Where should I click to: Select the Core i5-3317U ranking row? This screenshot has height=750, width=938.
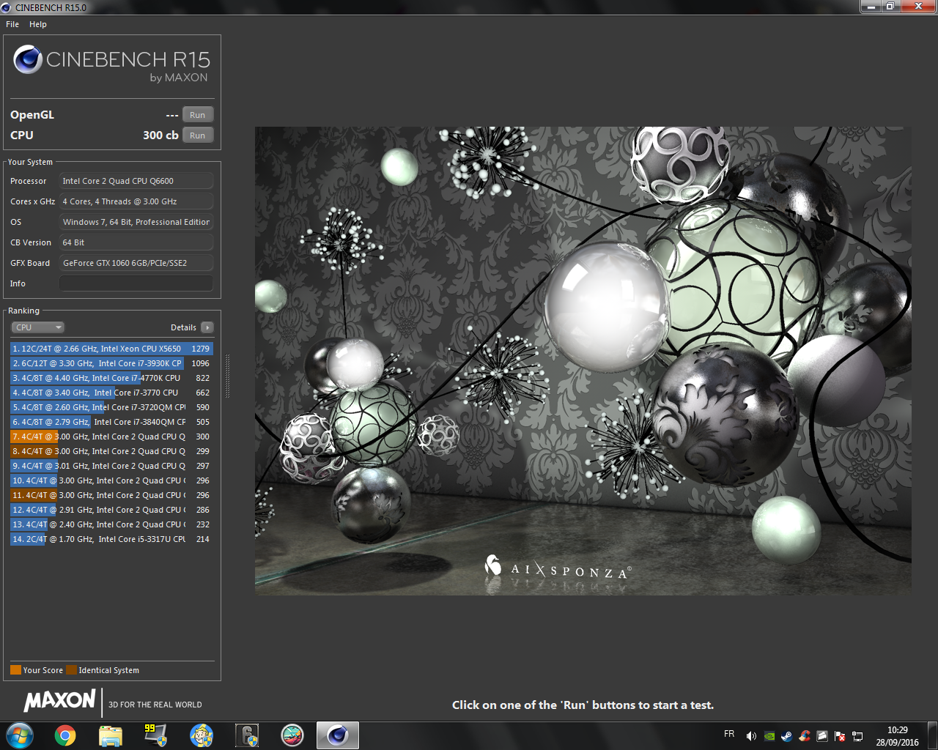[111, 539]
